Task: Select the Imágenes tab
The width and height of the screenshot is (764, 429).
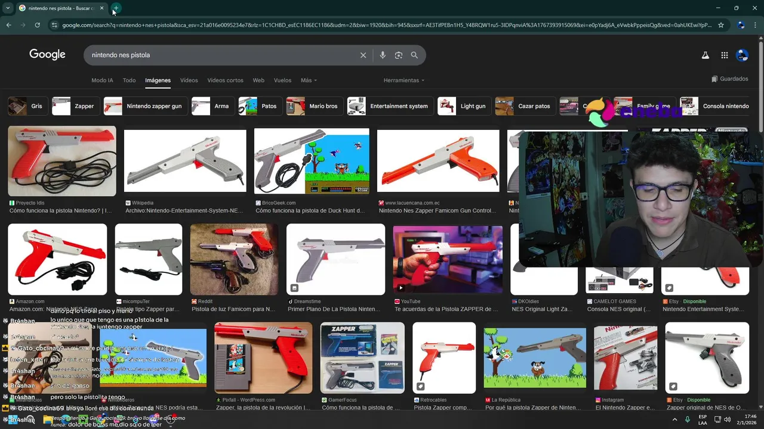Action: point(158,80)
